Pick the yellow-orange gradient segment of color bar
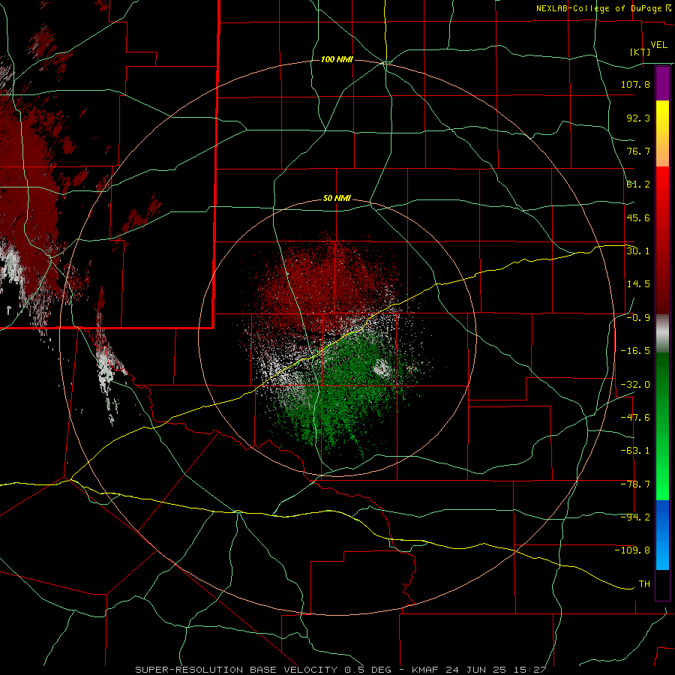This screenshot has width=675, height=675. (x=662, y=133)
